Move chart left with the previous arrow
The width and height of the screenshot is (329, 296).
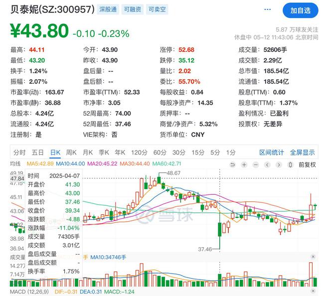pyautogui.click(x=267, y=164)
